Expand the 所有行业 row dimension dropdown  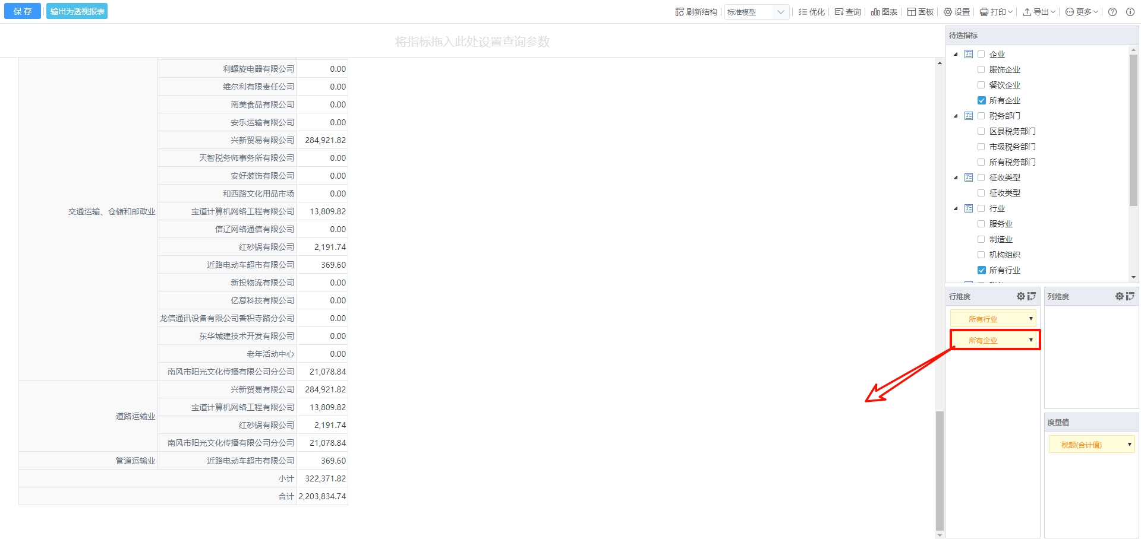1030,319
